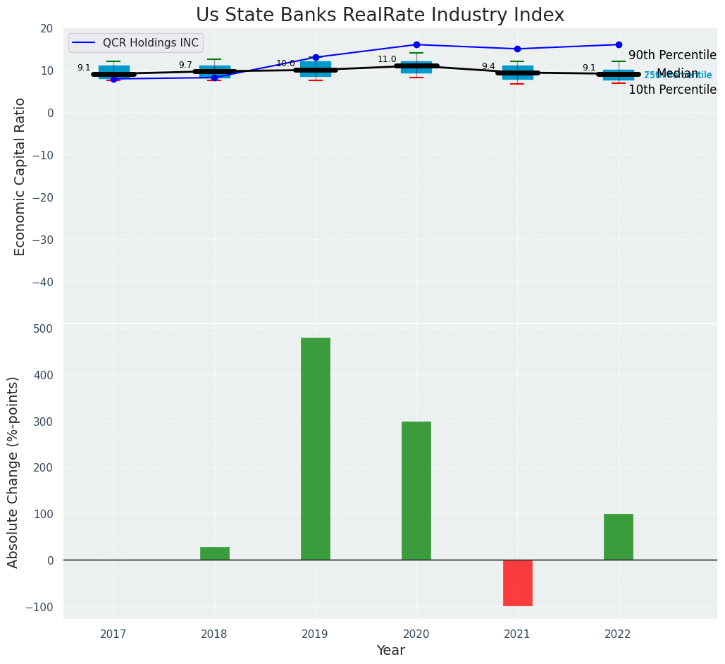Click the blue QCR data point for 2020
The image size is (725, 664).
(x=416, y=45)
